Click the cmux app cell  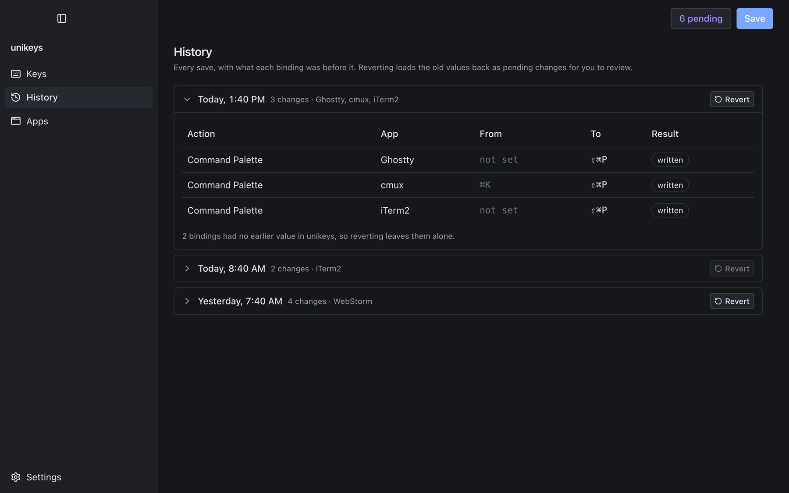click(x=392, y=185)
